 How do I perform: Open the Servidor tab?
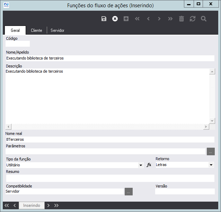coord(58,30)
